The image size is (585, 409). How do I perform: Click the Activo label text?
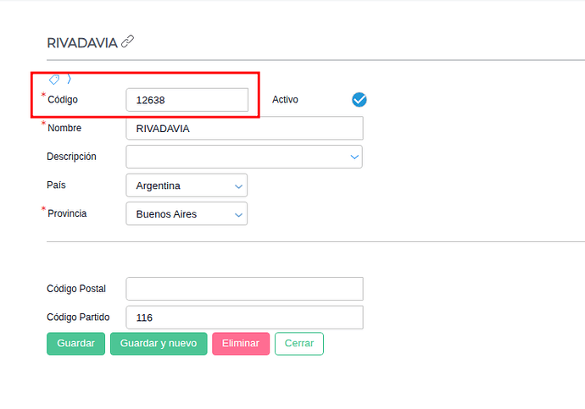(285, 99)
